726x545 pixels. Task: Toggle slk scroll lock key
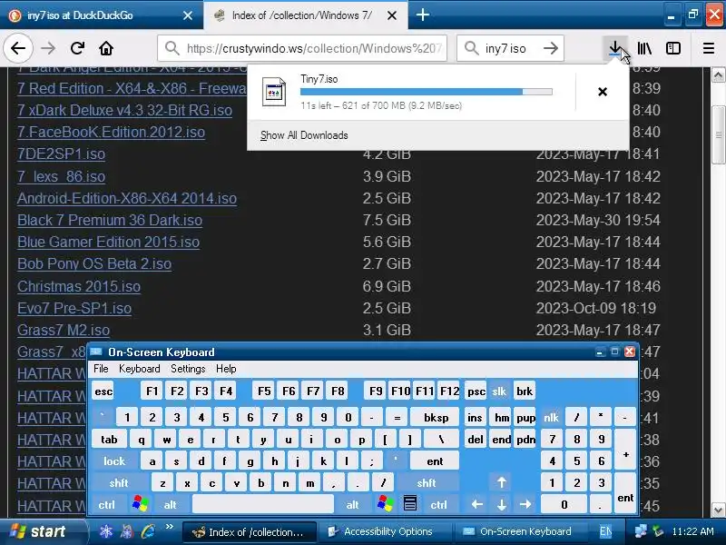click(499, 391)
